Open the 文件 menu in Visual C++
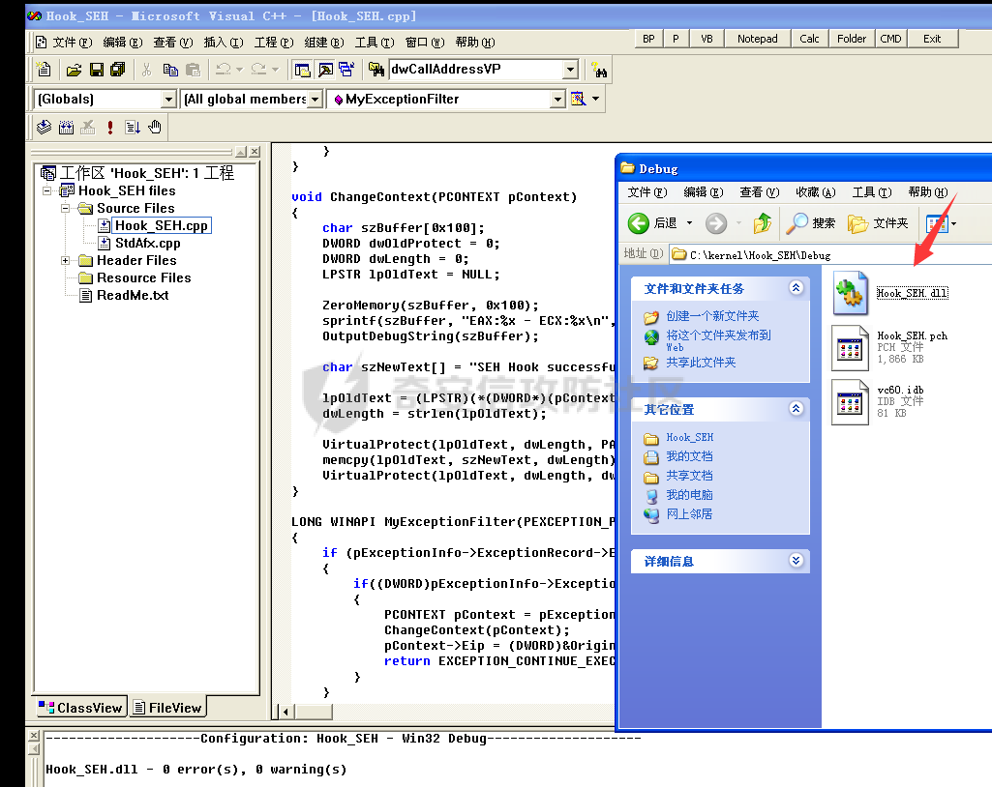992x787 pixels. coord(73,43)
